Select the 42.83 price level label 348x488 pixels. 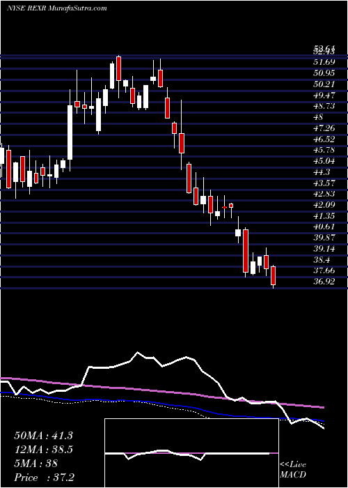324,194
